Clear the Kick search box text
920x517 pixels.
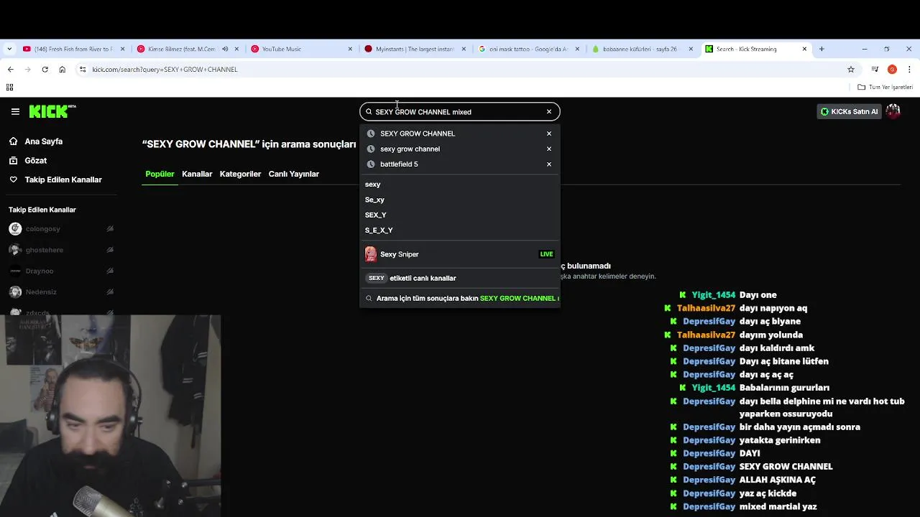[x=549, y=112]
